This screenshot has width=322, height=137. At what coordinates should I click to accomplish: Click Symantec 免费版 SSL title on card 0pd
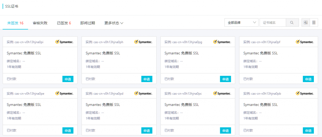(x=103, y=105)
